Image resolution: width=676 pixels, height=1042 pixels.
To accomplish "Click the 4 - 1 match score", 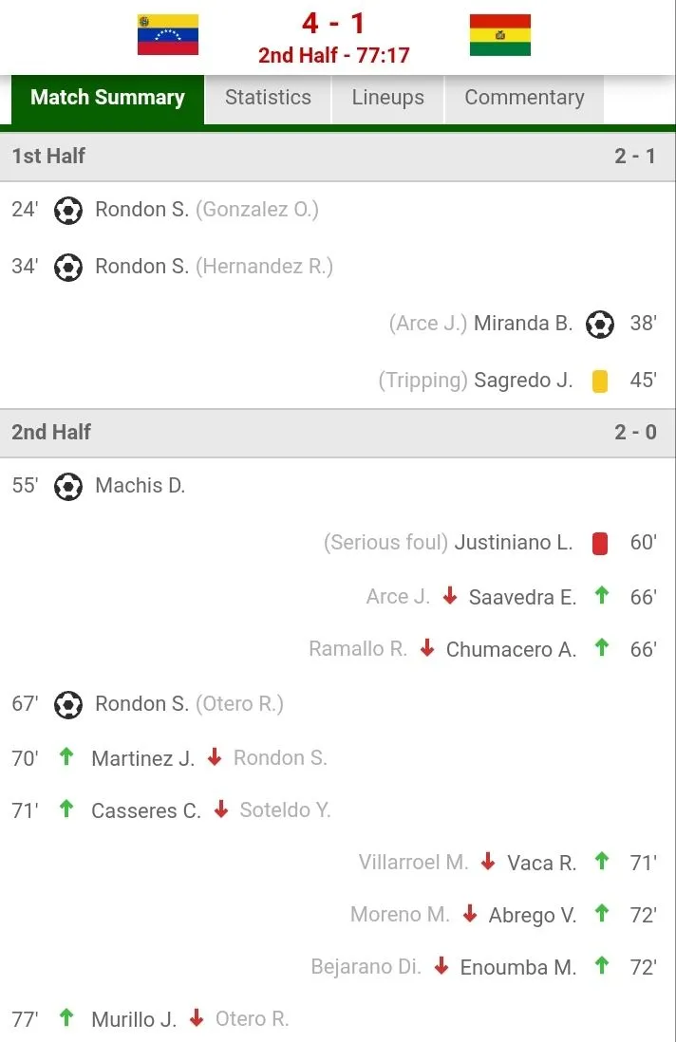I will point(333,23).
